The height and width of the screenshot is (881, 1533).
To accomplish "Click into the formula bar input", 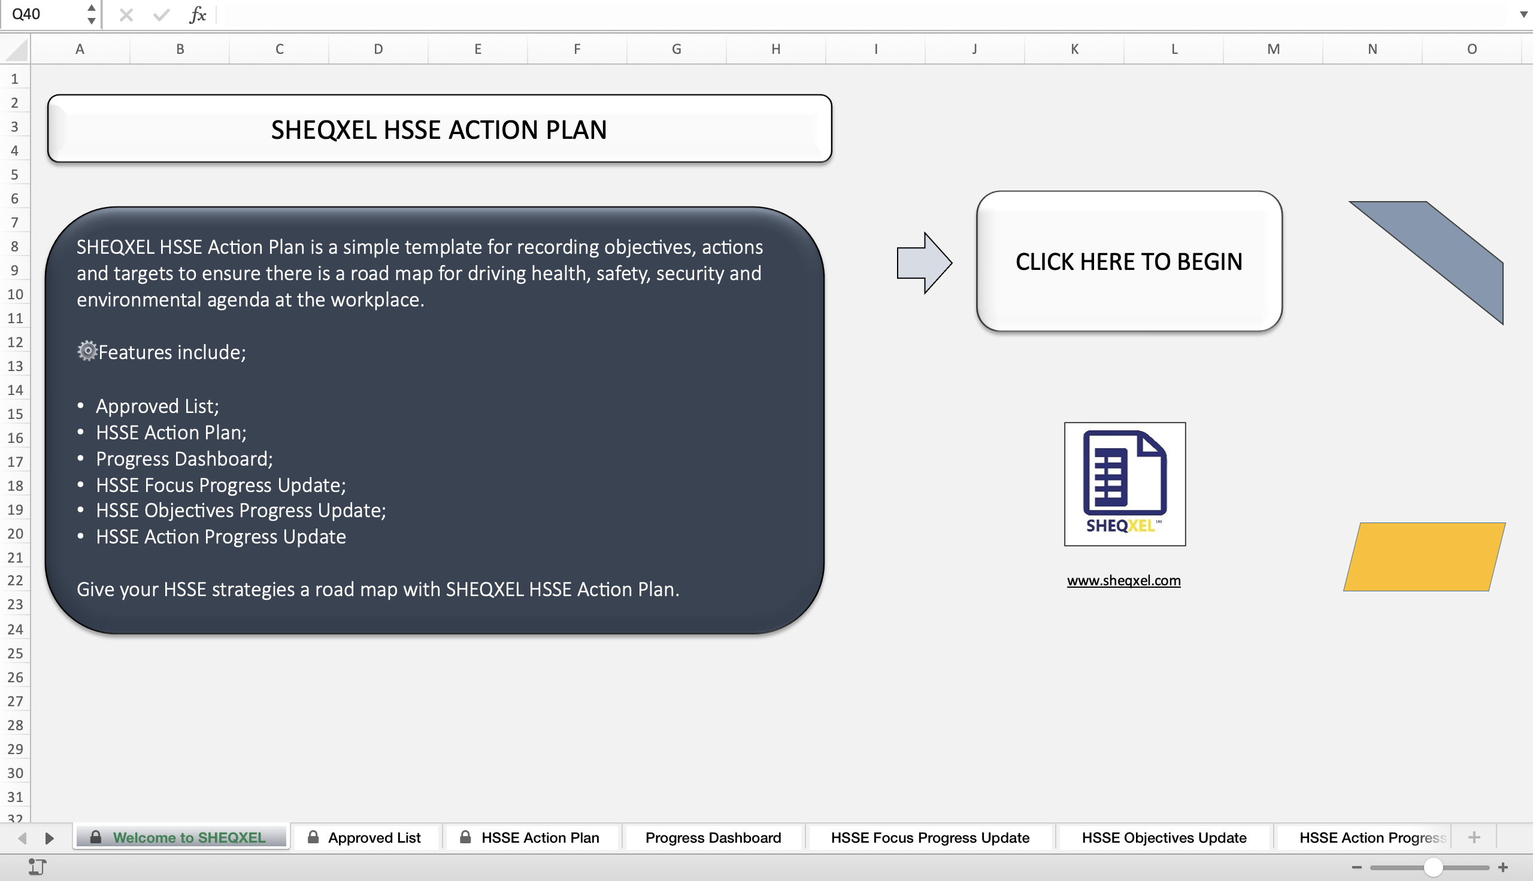I will point(865,14).
